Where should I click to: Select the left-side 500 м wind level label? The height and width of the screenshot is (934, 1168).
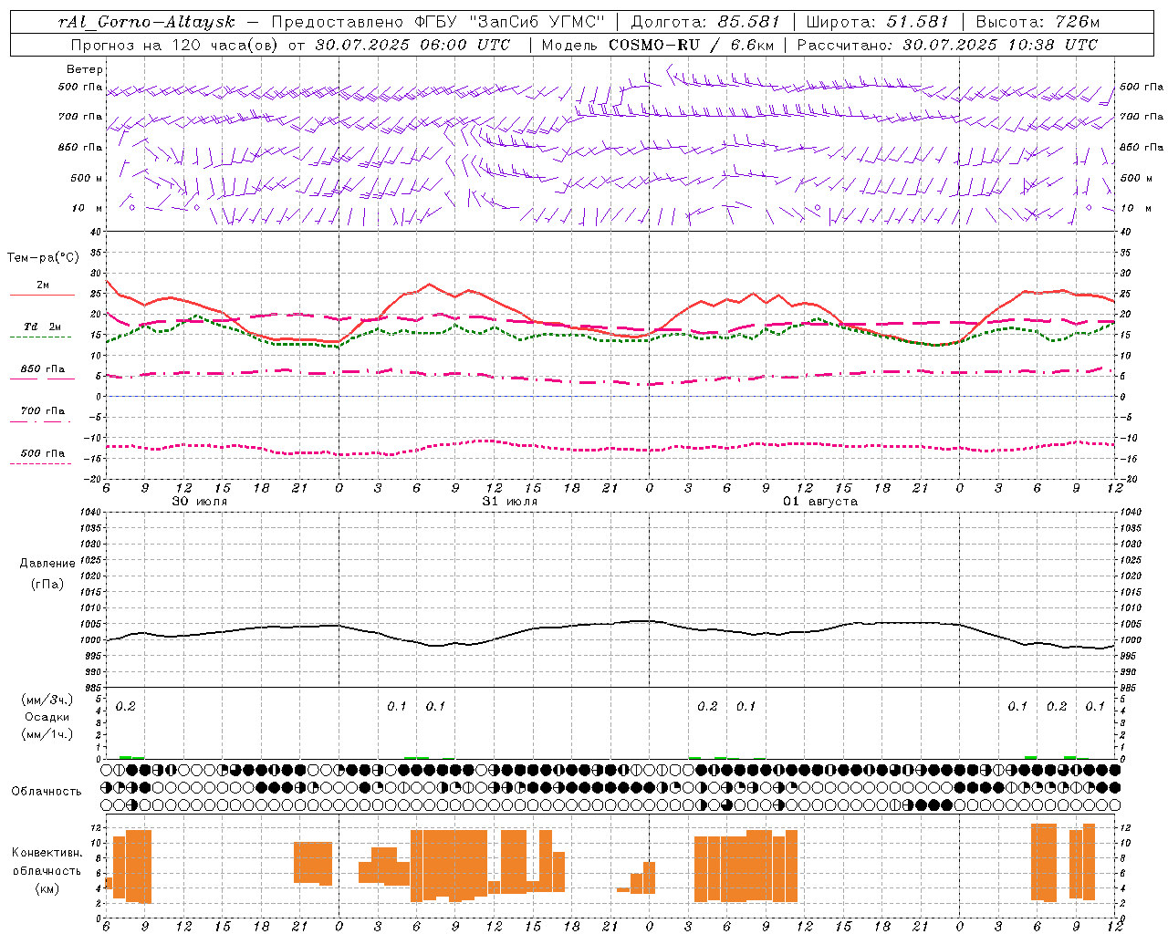(87, 178)
